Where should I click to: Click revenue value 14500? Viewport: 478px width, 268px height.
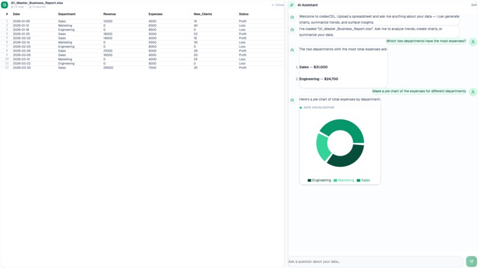pos(108,38)
